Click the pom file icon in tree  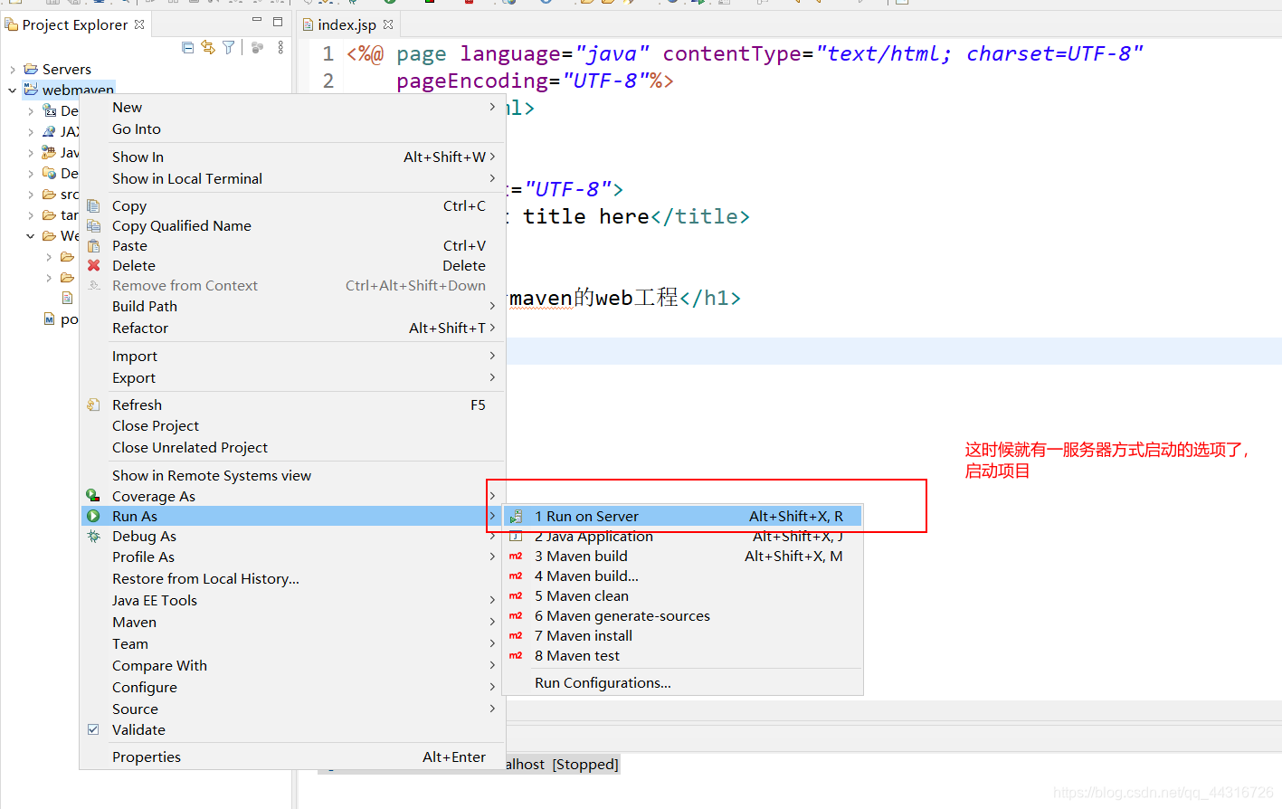50,319
